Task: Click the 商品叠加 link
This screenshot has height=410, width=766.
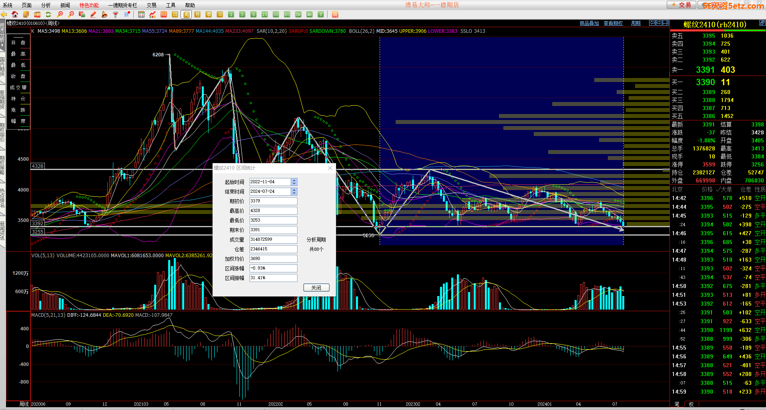Action: click(x=589, y=23)
